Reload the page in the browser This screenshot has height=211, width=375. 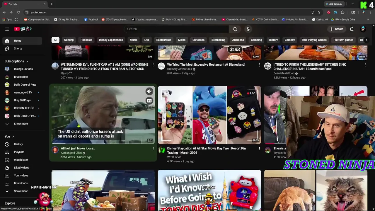coord(18,12)
